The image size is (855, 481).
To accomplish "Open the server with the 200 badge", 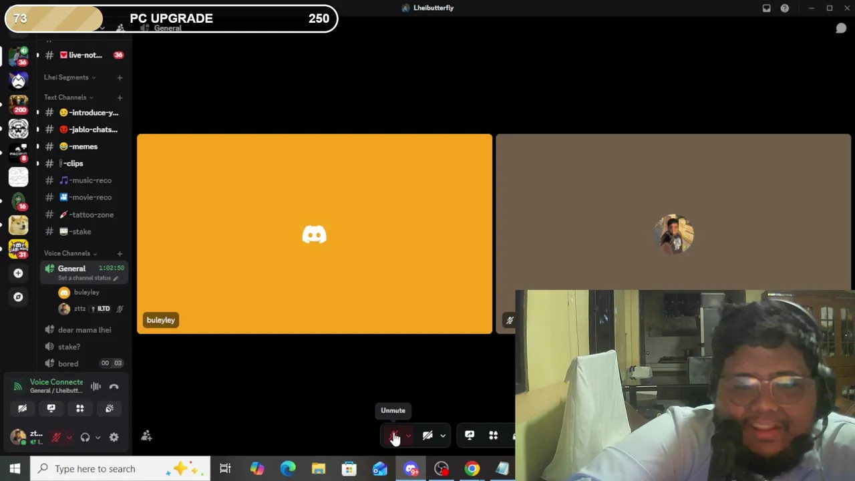I will (18, 104).
